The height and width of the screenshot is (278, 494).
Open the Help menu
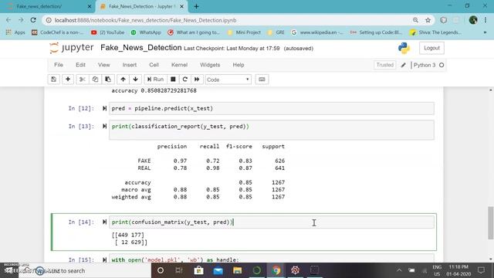[x=239, y=65]
